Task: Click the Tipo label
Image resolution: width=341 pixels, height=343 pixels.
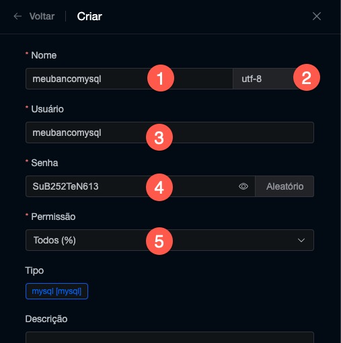Action: 34,271
